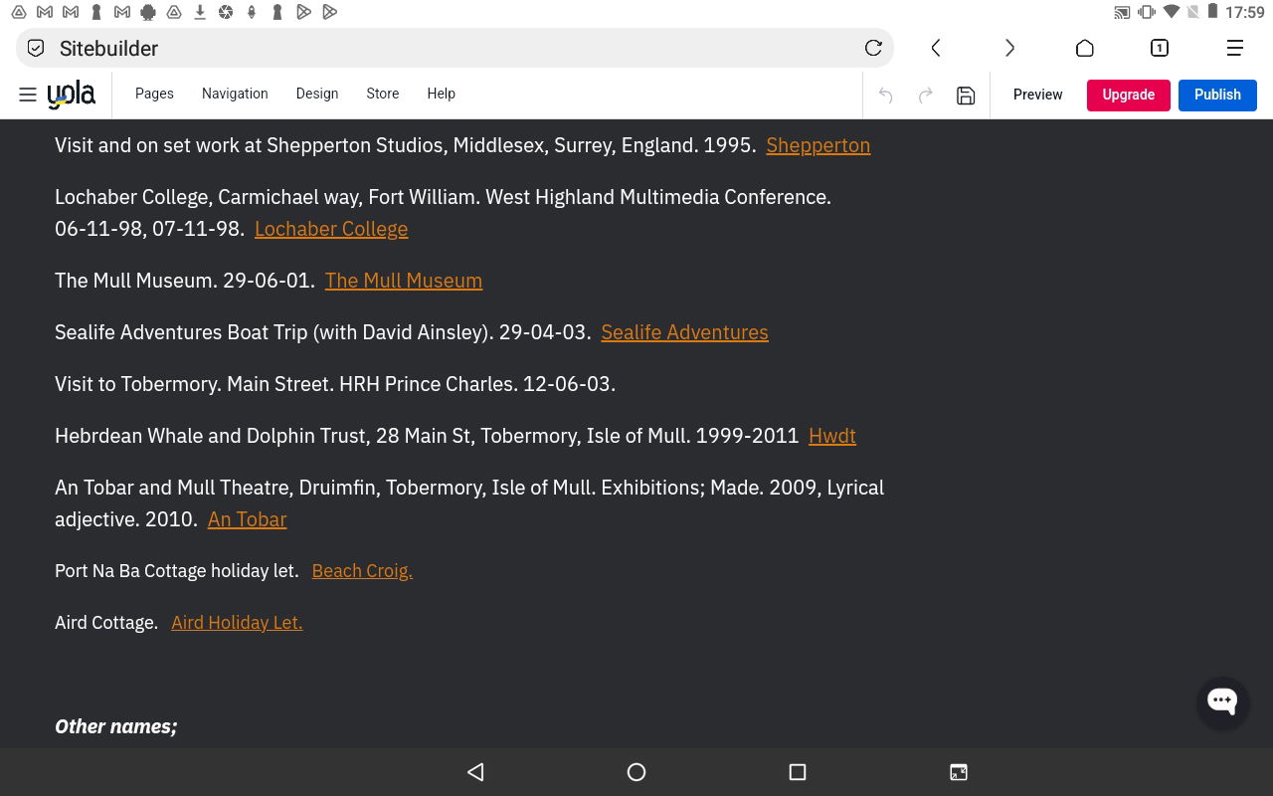Screen dimensions: 1273x796
Task: Go forward with browser forward arrow
Action: click(x=1009, y=48)
